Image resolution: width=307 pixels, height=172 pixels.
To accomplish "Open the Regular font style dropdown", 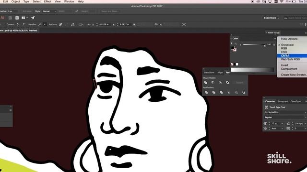I will click(285, 118).
